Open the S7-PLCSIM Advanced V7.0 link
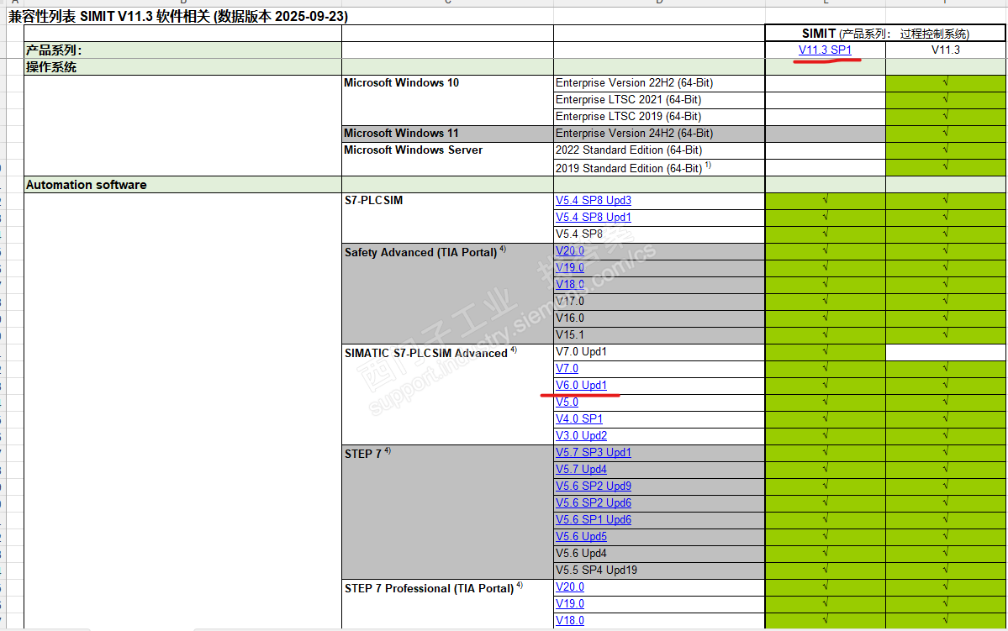The width and height of the screenshot is (1008, 631). tap(567, 368)
